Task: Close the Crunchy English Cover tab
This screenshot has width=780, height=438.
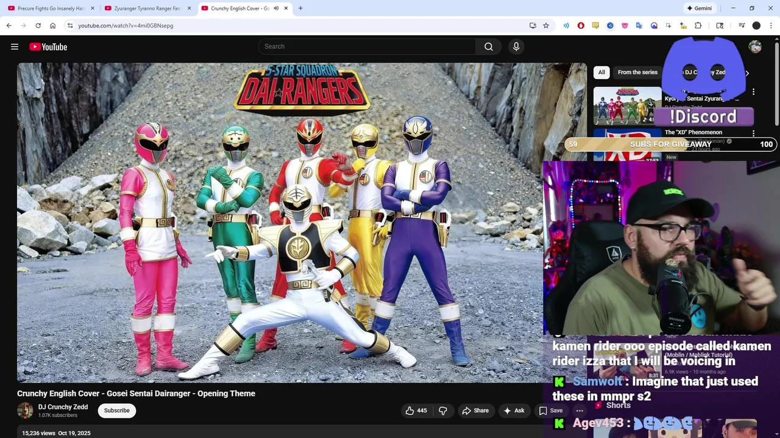Action: point(286,9)
